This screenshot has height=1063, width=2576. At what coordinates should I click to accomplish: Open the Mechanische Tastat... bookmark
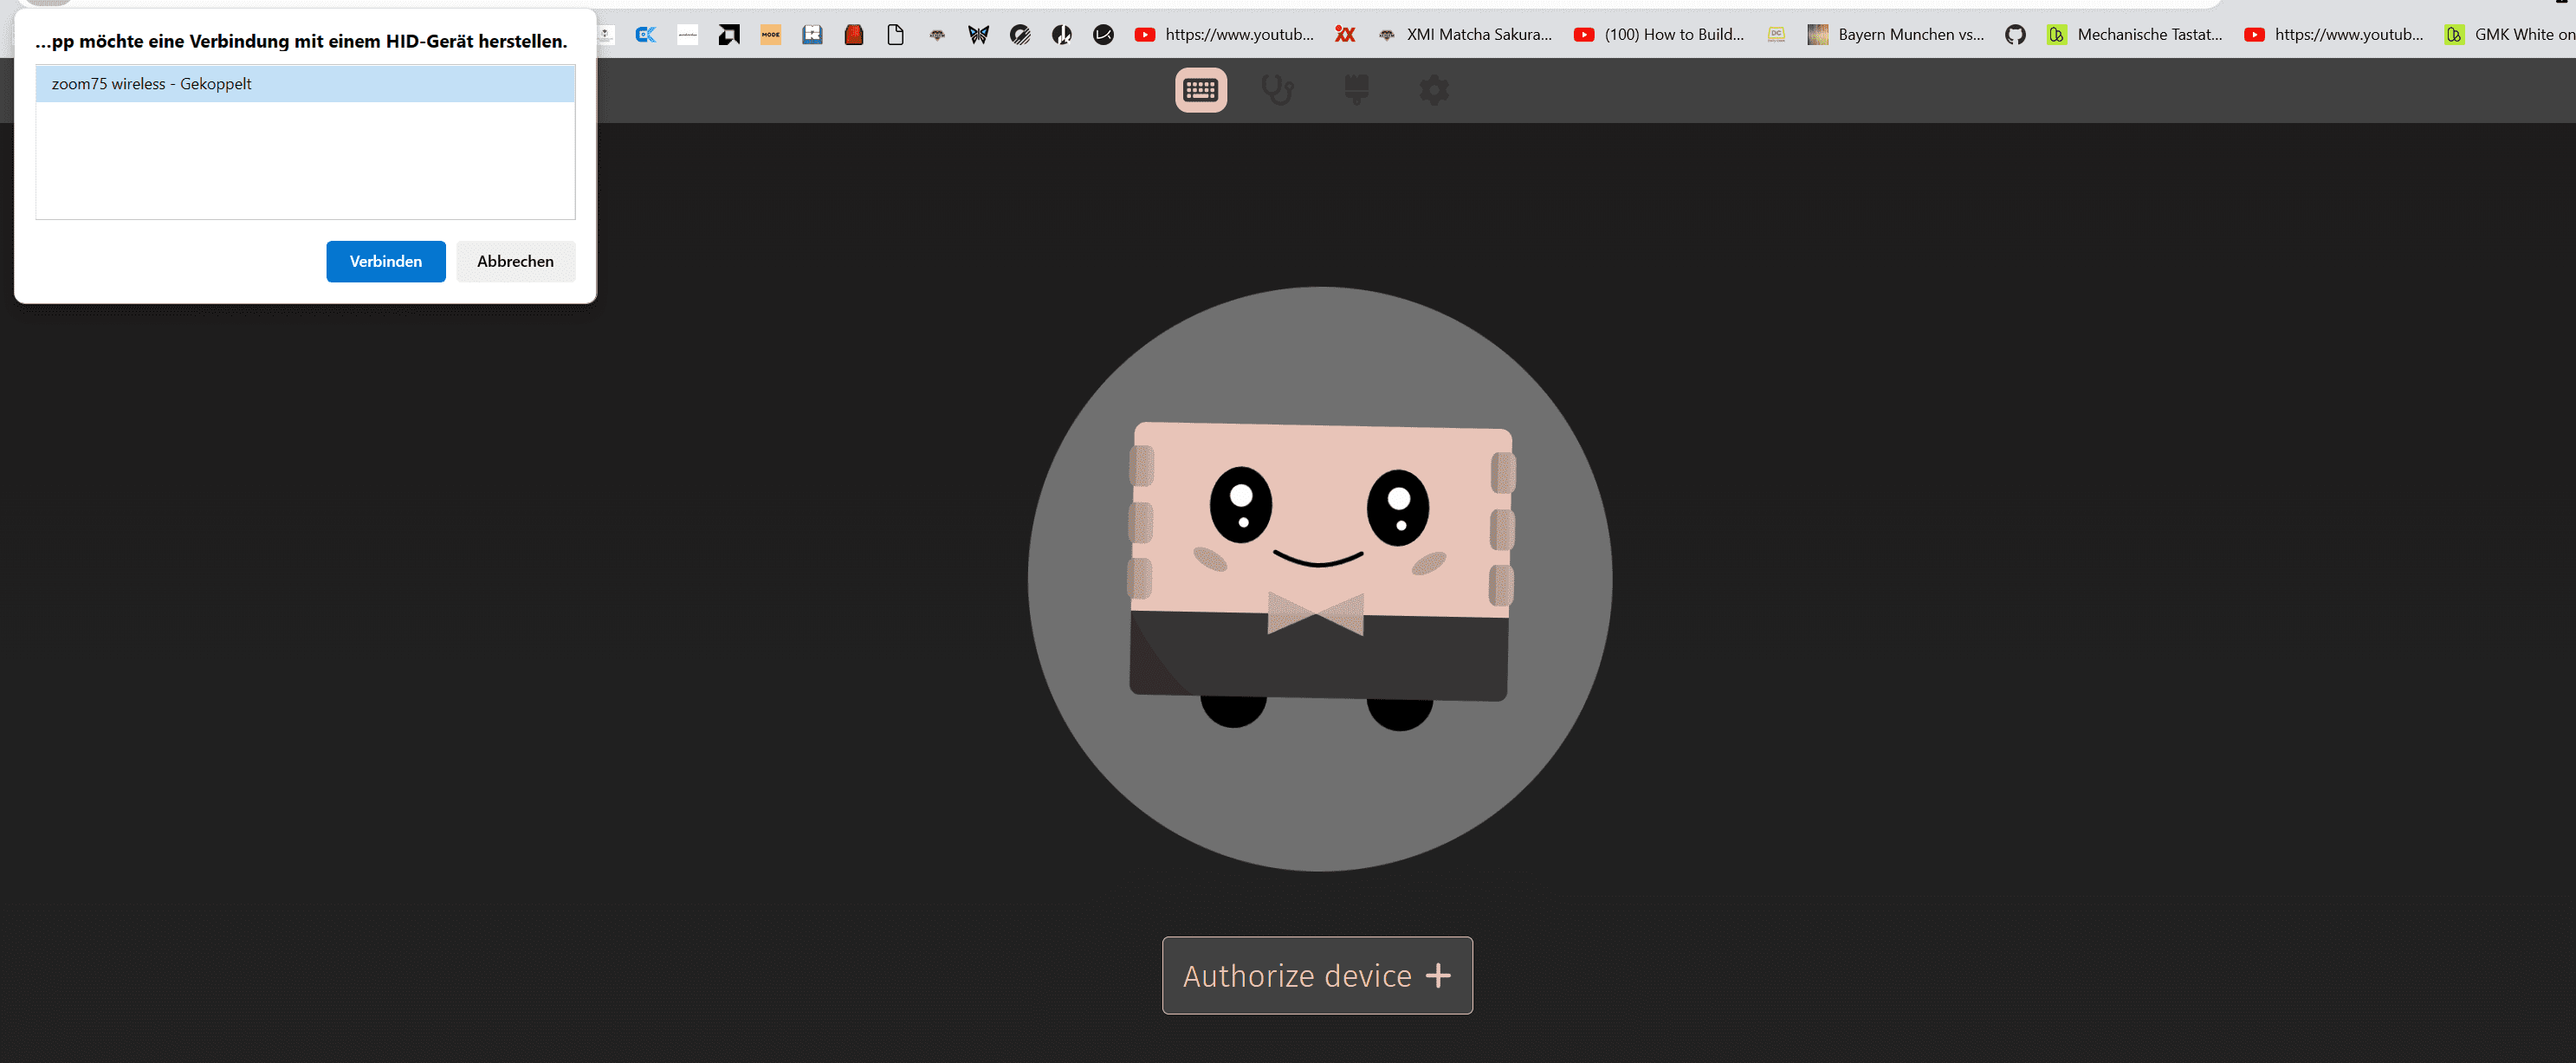pos(2135,35)
